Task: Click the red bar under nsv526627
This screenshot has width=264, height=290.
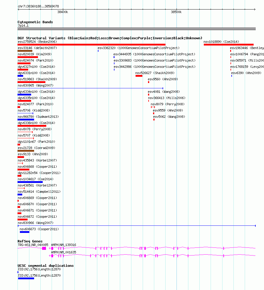Action: click(x=139, y=76)
